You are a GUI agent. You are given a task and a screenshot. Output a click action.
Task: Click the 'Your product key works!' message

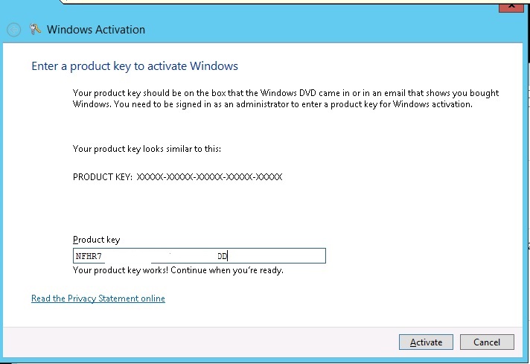click(x=178, y=270)
